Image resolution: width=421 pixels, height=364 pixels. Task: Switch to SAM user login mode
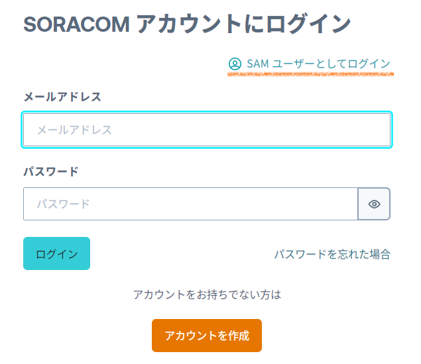[310, 64]
